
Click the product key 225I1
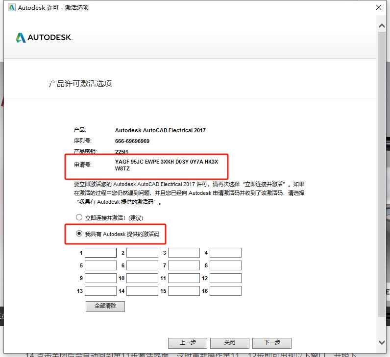tap(122, 152)
